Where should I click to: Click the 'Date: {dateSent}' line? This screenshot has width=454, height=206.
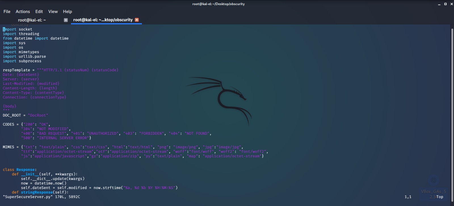click(21, 75)
